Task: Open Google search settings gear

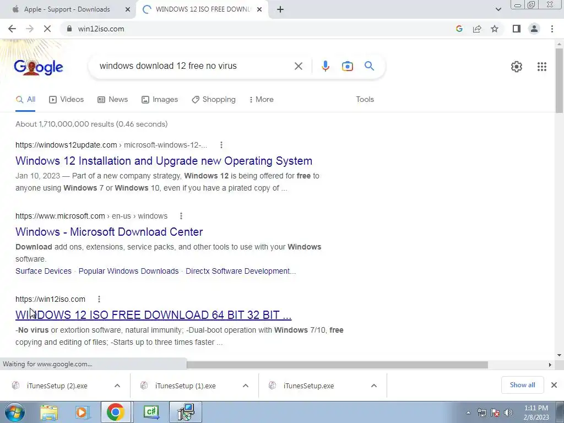Action: click(517, 67)
